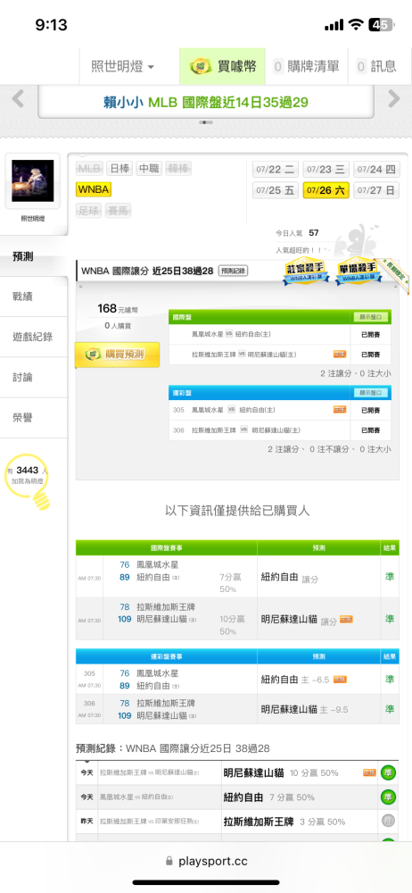Show the 國際盤 odds via 顯示盤口
This screenshot has width=412, height=893.
tap(370, 317)
